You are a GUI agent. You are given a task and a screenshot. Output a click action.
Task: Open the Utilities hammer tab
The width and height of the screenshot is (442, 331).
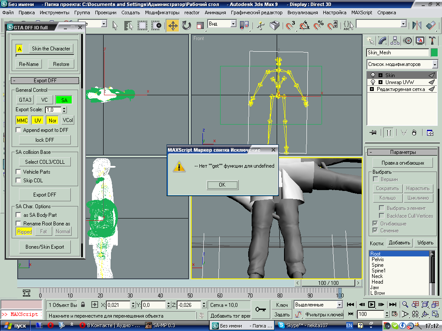432,41
